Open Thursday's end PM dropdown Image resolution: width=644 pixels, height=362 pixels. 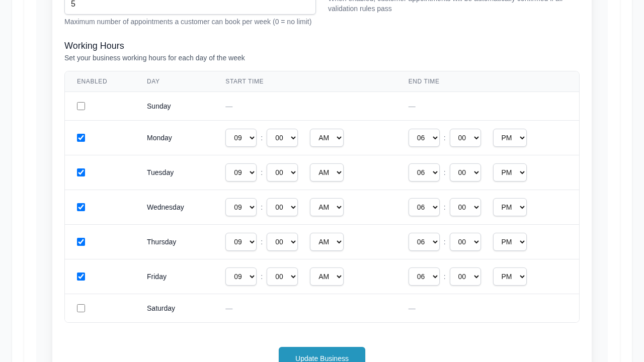pos(510,242)
